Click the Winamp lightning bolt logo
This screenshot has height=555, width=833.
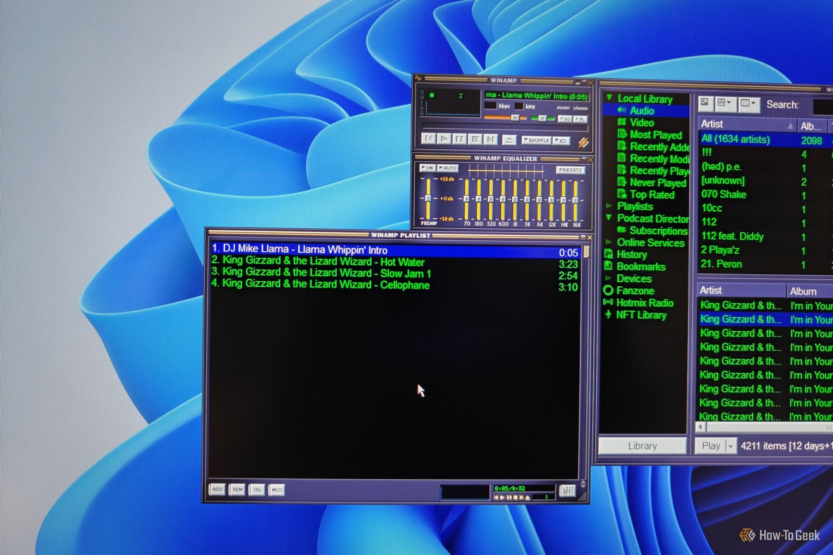point(583,142)
